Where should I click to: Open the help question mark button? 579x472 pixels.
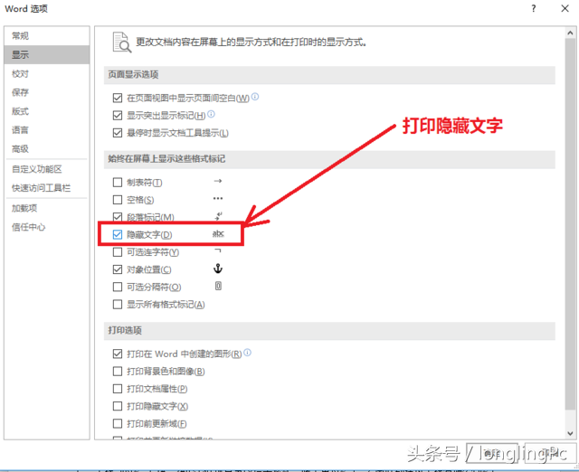coord(534,8)
